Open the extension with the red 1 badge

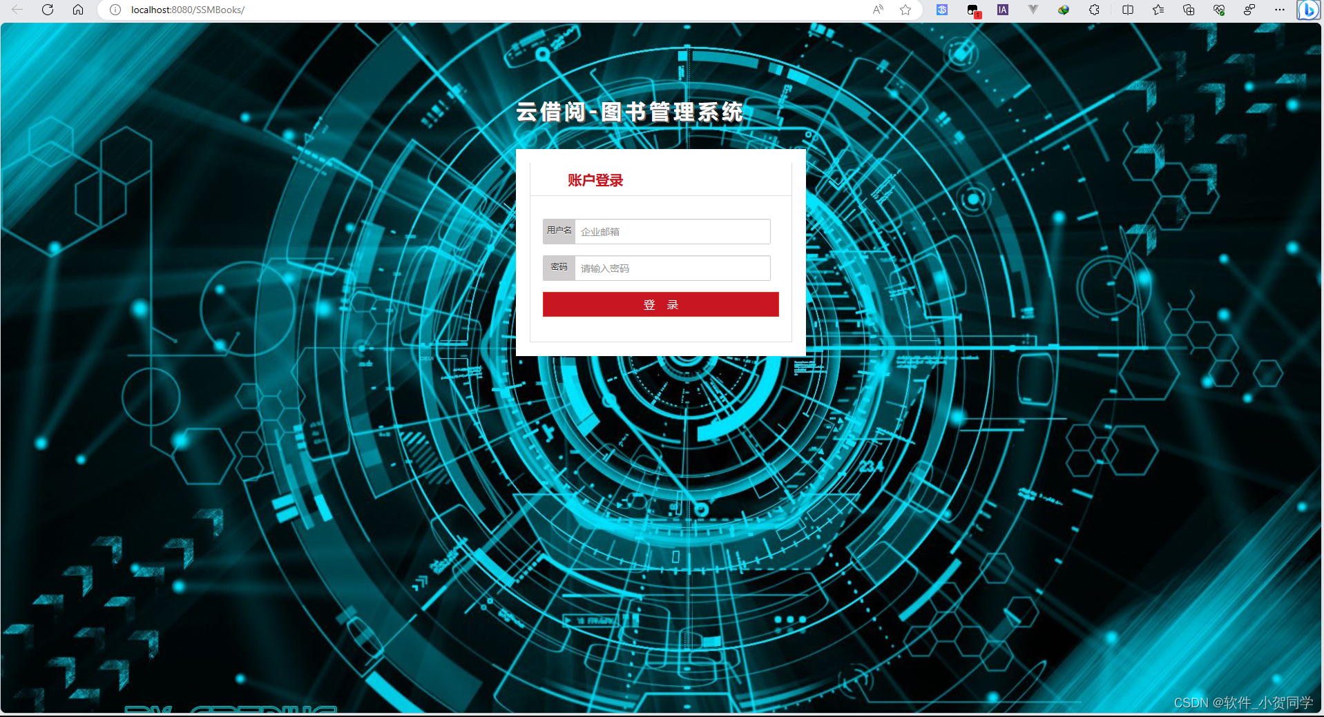(973, 10)
